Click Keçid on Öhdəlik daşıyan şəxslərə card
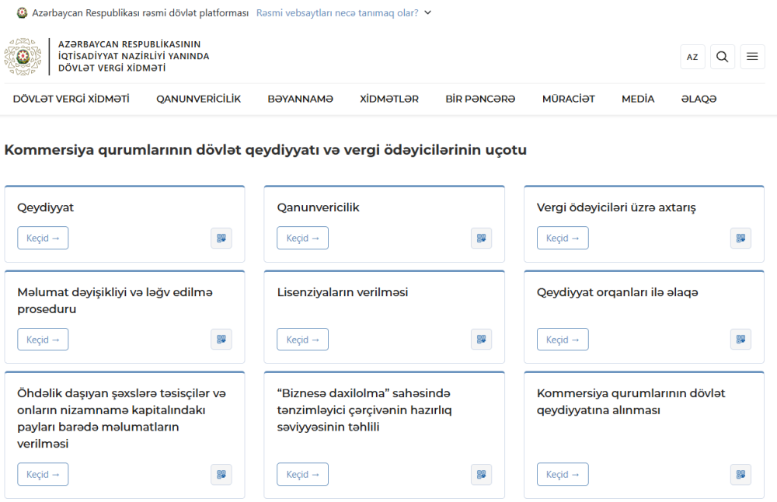This screenshot has height=502, width=777. [43, 474]
